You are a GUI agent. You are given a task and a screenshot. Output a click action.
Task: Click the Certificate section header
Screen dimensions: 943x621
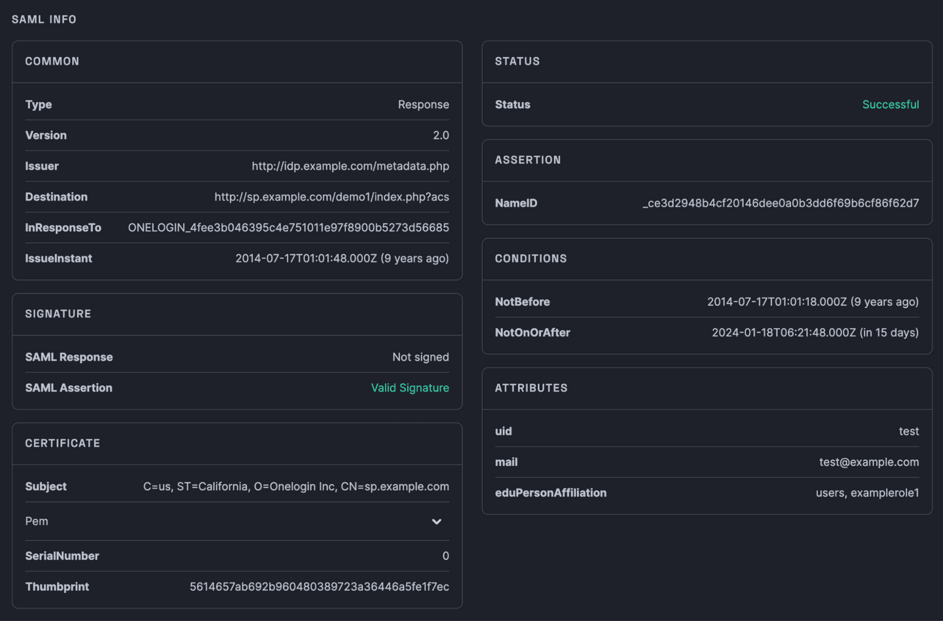coord(63,444)
